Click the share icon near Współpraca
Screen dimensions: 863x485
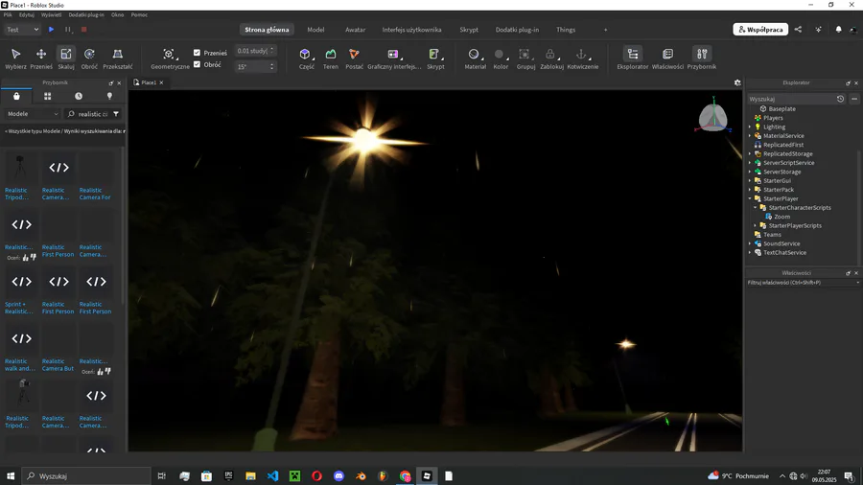pos(798,29)
